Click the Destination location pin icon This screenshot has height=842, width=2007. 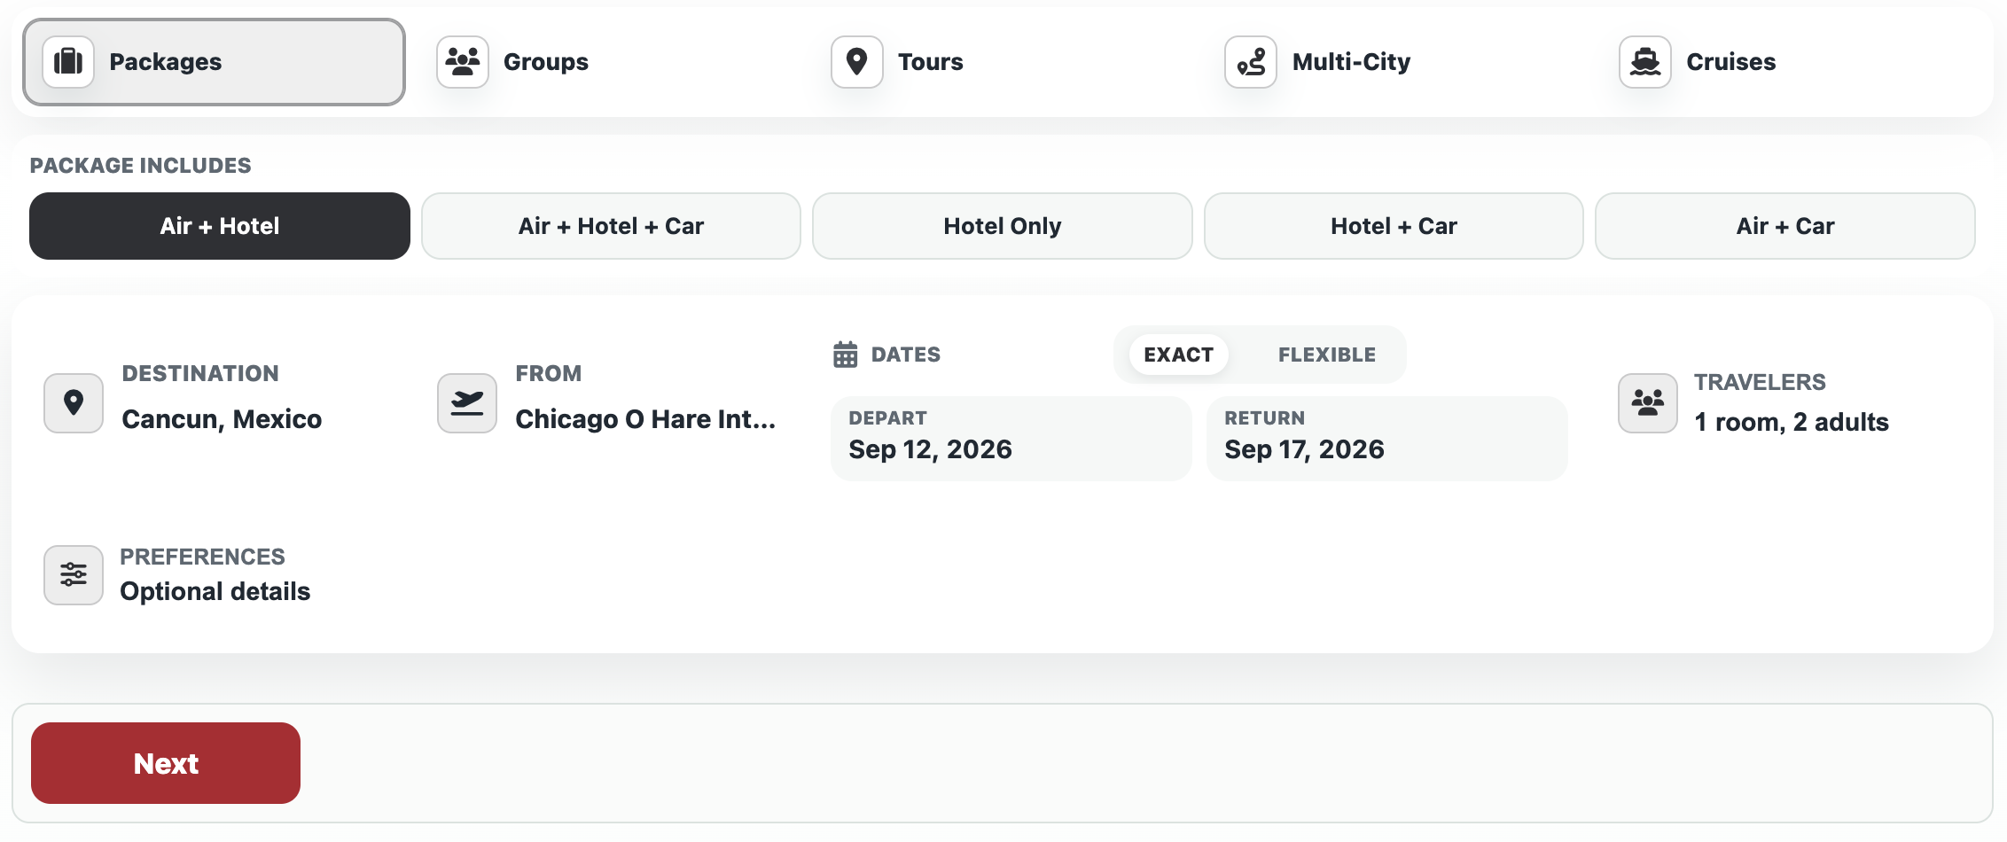pos(74,403)
